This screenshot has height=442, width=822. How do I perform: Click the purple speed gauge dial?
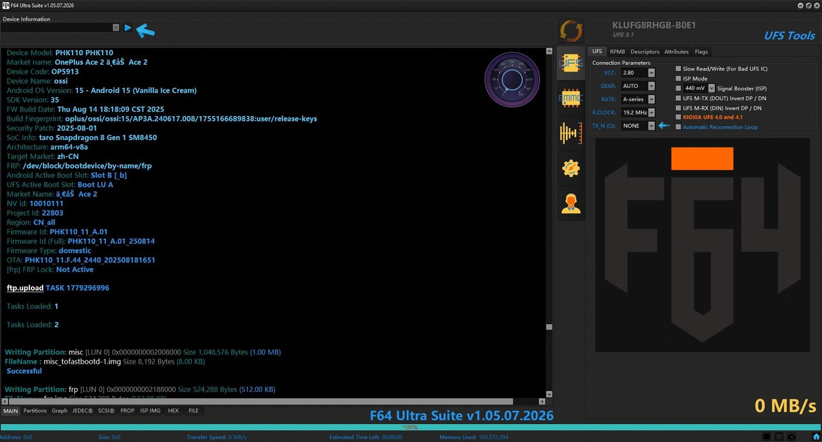click(512, 80)
